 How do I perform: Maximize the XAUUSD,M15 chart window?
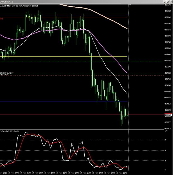(x=168, y=2)
